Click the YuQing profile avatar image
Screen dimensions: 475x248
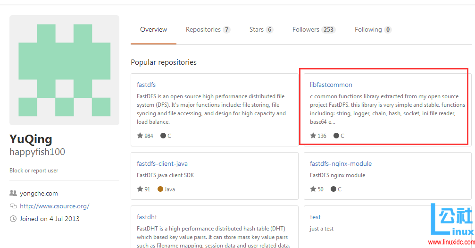coord(64,70)
